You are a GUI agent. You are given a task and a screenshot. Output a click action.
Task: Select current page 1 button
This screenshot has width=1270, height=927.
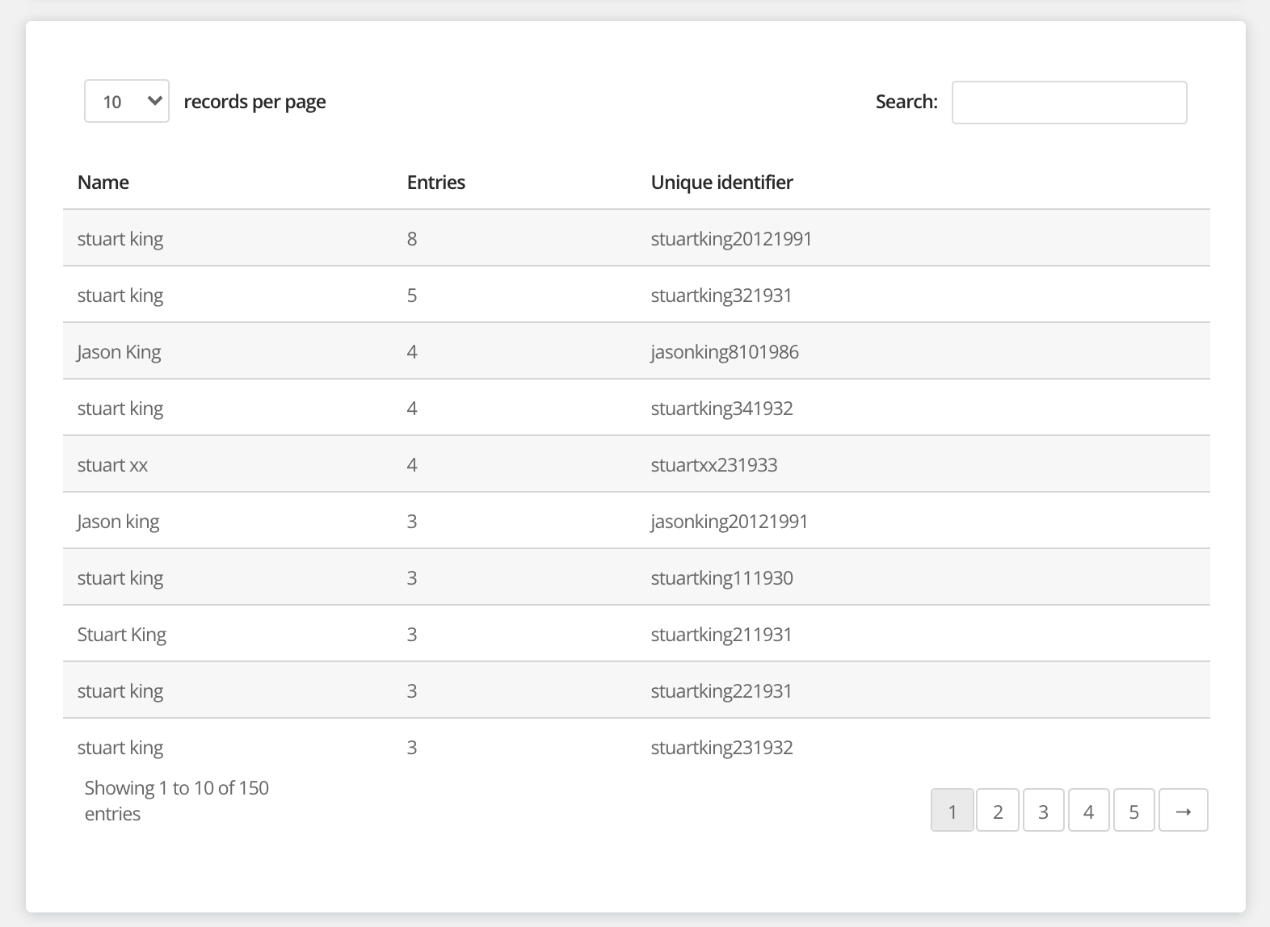tap(952, 811)
